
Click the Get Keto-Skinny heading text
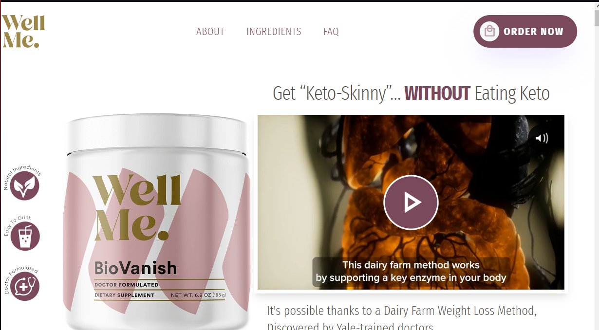[411, 93]
